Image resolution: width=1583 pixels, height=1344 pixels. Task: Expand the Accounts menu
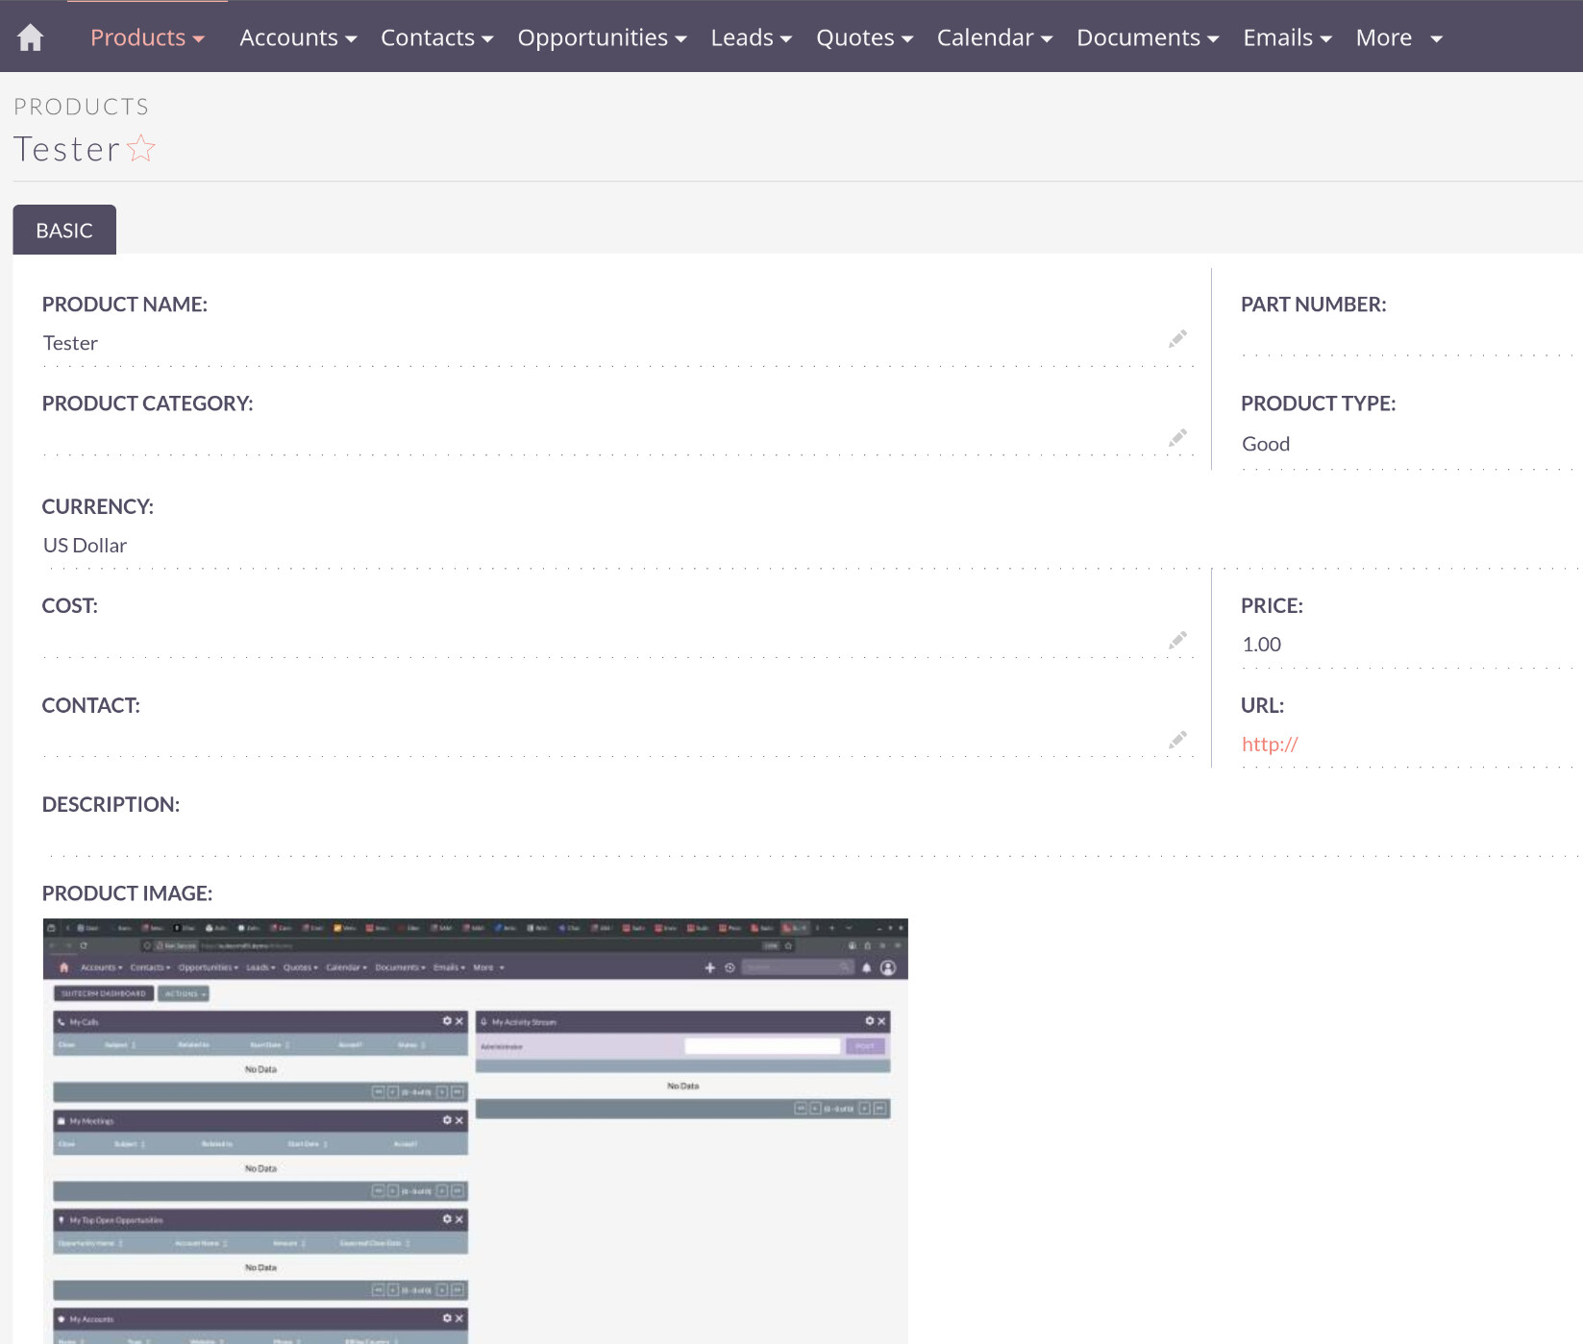coord(298,37)
